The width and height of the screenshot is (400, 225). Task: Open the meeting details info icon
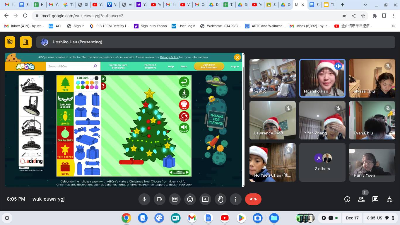click(347, 199)
